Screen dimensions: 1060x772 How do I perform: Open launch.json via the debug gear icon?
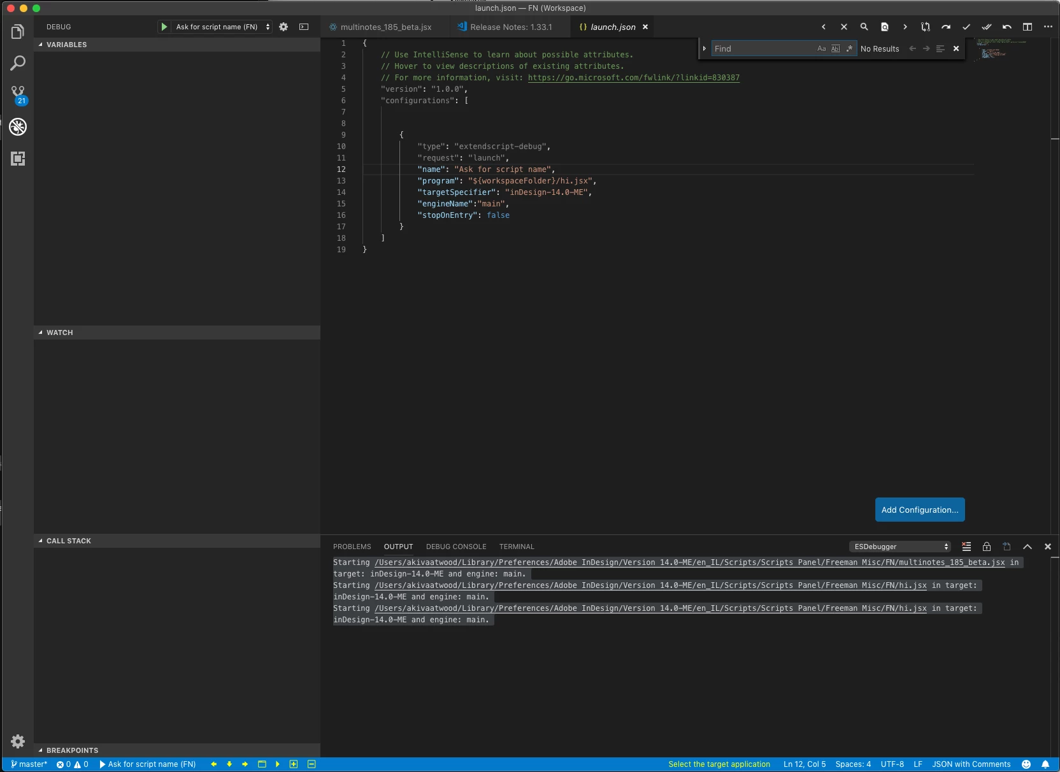(283, 27)
